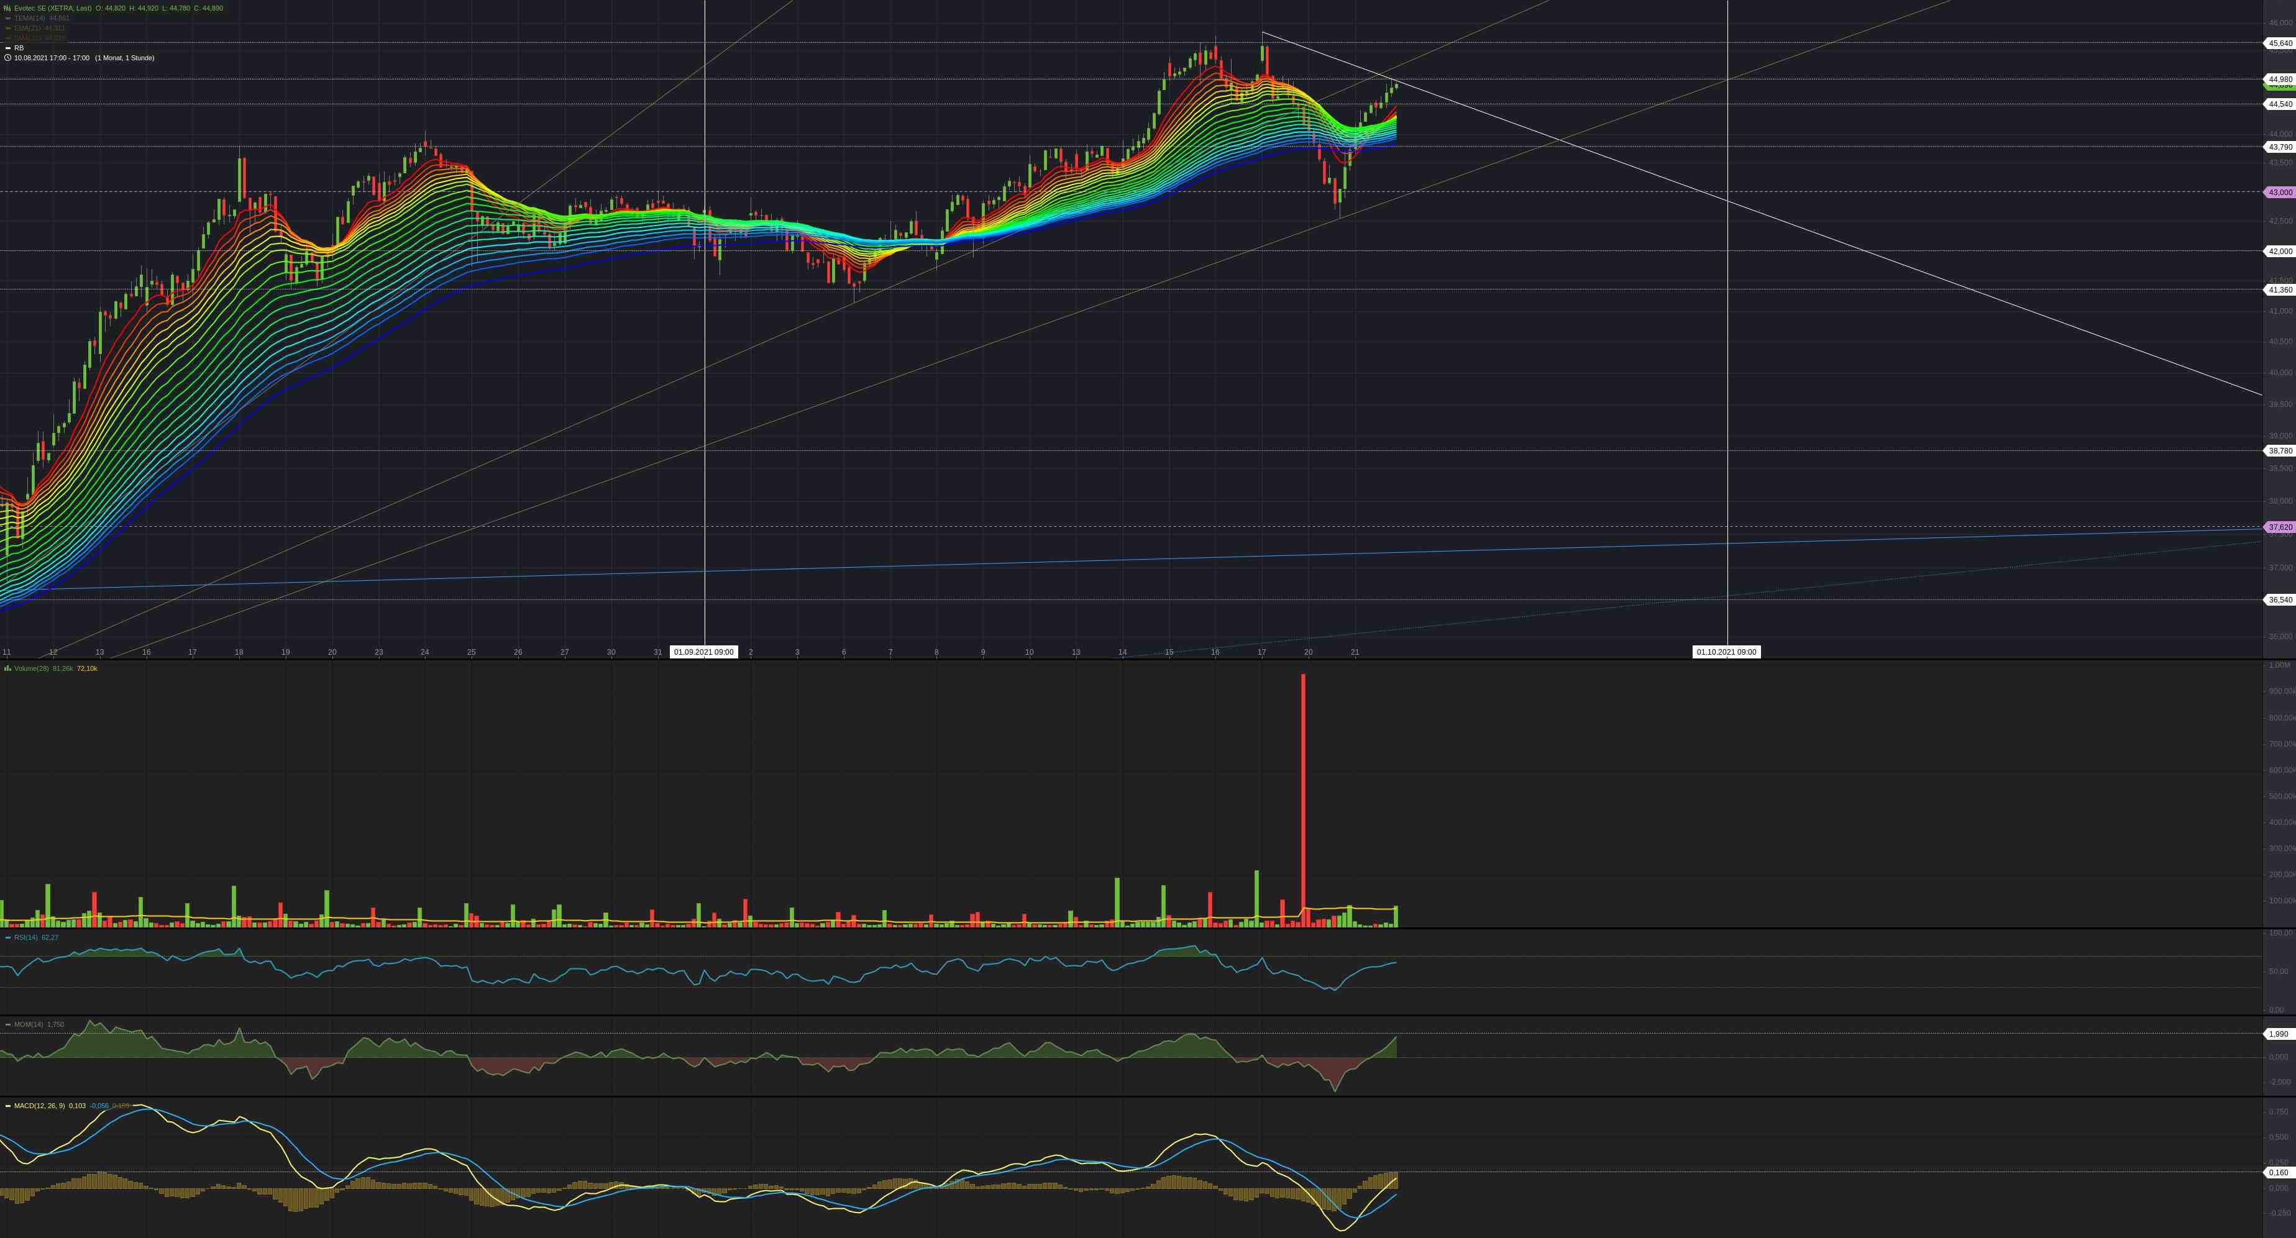Viewport: 2296px width, 1238px height.
Task: Click the 01.09.2021 09:00 time marker label
Action: [x=703, y=652]
